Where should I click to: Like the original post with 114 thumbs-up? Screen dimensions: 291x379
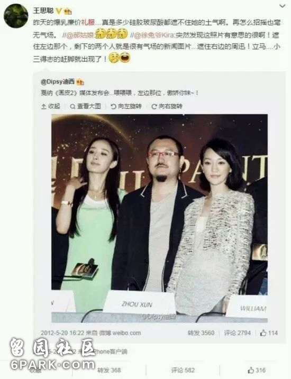coord(269,333)
